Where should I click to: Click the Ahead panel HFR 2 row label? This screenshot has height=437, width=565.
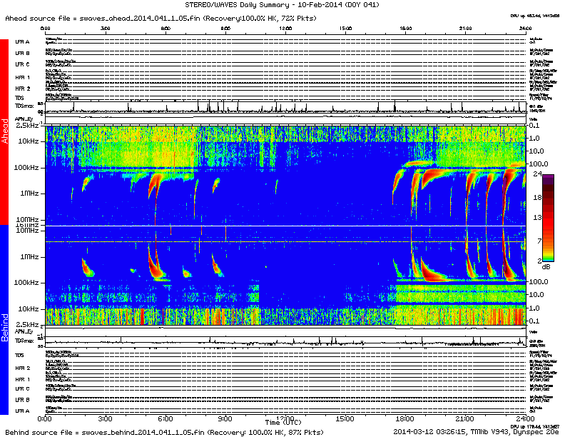[23, 89]
